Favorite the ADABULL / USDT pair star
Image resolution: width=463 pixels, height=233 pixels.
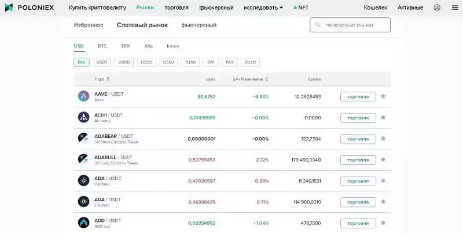tap(383, 159)
